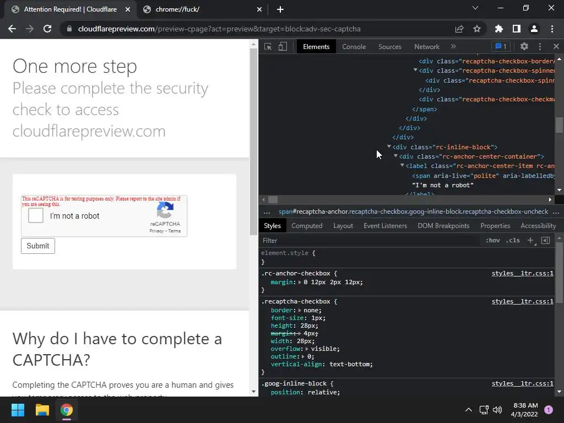This screenshot has width=564, height=423.
Task: Select the Styles tab
Action: coord(272,225)
